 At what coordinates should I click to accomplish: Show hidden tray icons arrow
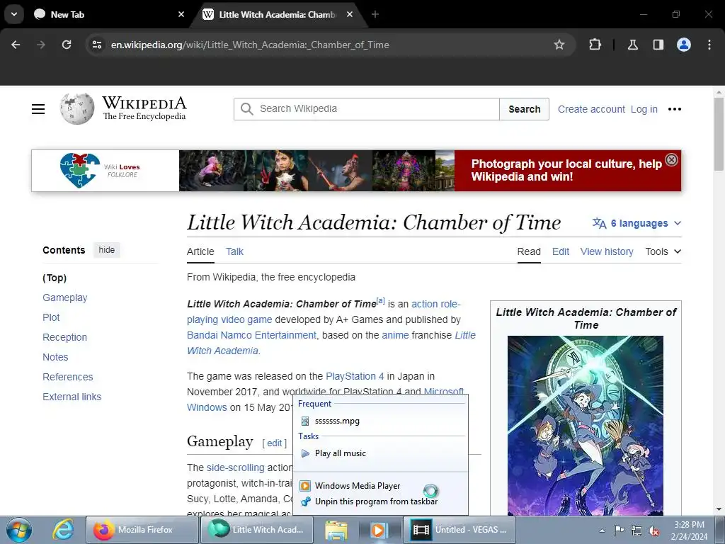coord(602,531)
